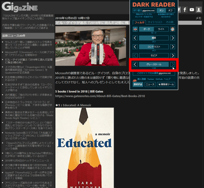Screen dimensions: 204x188
Task: Decrease コントラスト with left arrow
Action: [x=135, y=47]
